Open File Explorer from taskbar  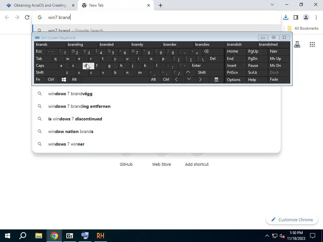(x=38, y=236)
